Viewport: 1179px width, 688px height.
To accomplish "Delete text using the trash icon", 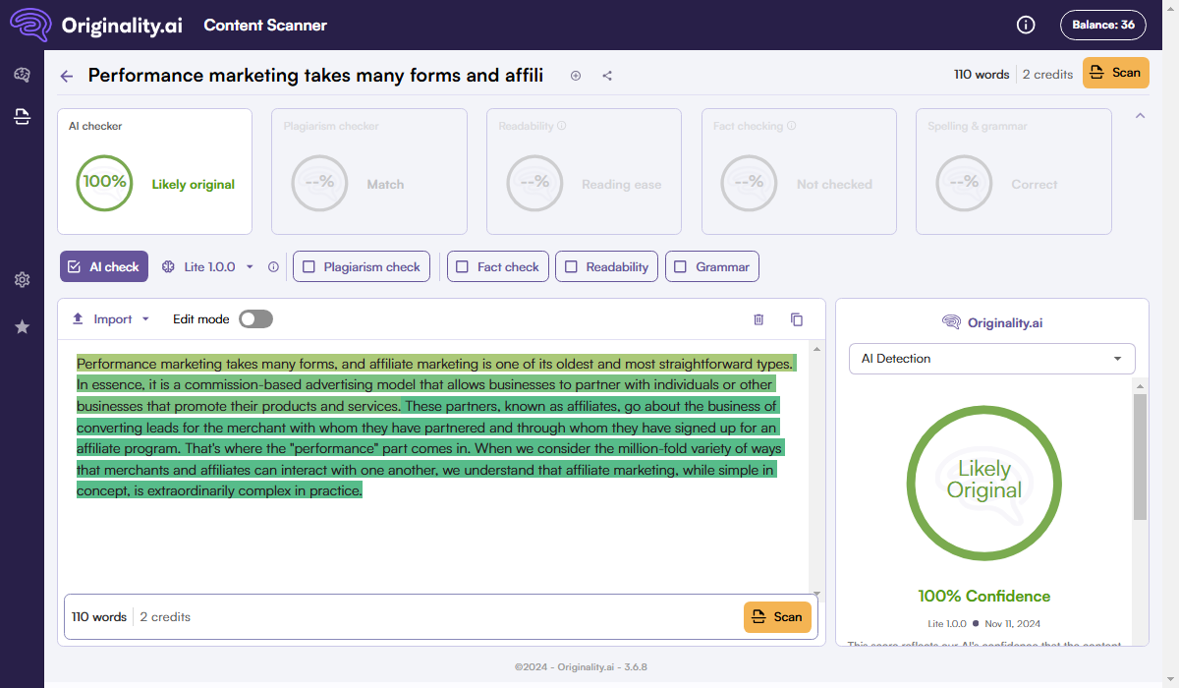I will [758, 319].
